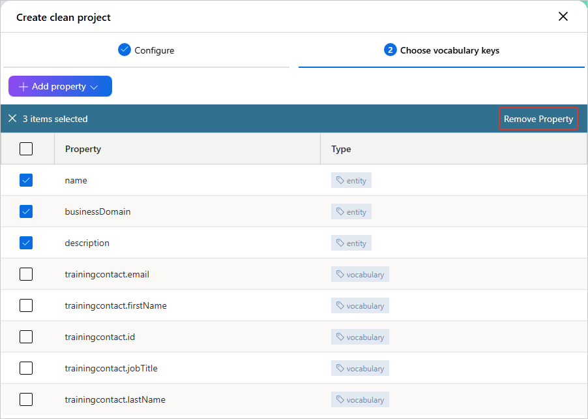Close the Create clean project dialog
This screenshot has height=419, width=588.
tap(563, 16)
